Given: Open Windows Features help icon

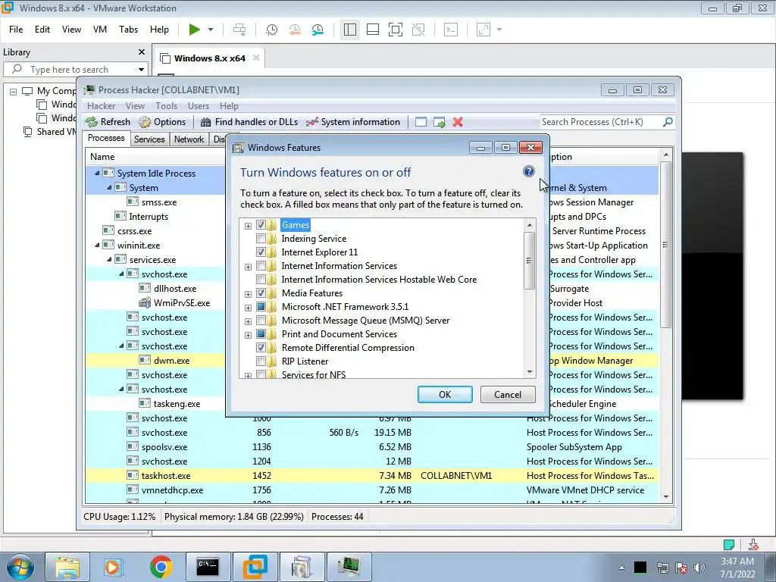Looking at the screenshot, I should click(528, 171).
